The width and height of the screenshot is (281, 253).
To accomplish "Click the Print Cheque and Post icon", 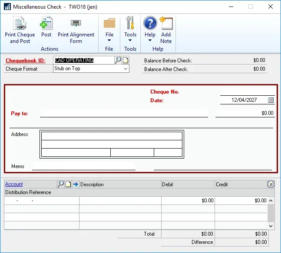I will [x=20, y=24].
